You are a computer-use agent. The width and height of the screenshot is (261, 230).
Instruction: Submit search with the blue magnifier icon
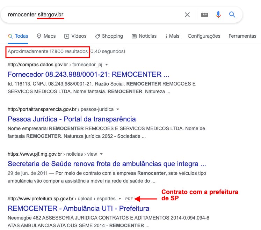232,15
